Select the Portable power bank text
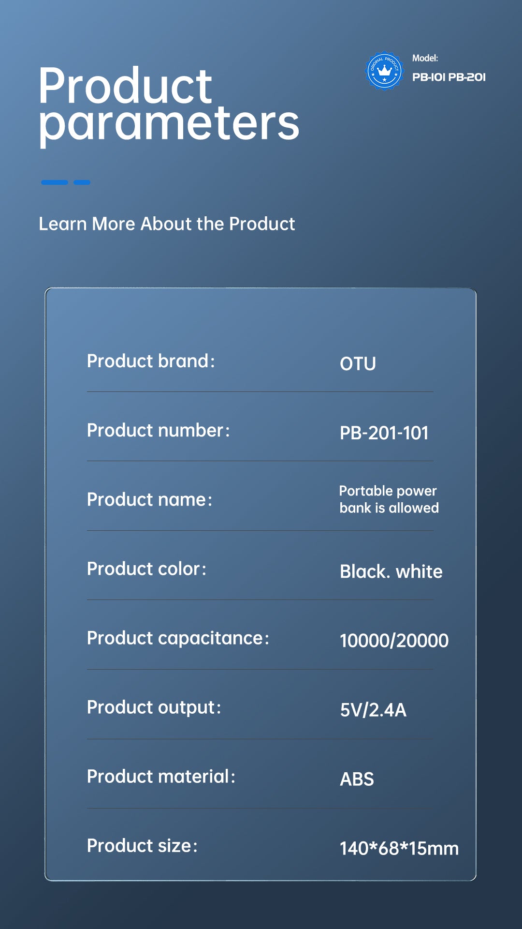522x929 pixels. point(389,499)
